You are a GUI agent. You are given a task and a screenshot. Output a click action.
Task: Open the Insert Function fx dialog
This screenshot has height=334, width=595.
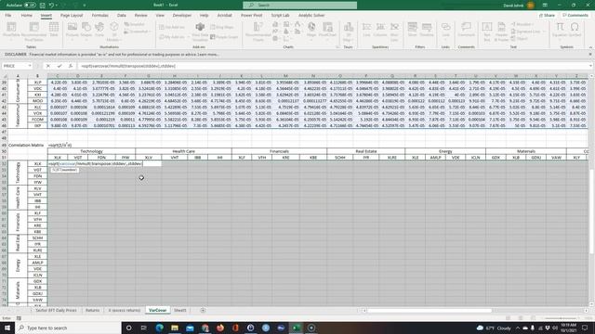pyautogui.click(x=71, y=66)
